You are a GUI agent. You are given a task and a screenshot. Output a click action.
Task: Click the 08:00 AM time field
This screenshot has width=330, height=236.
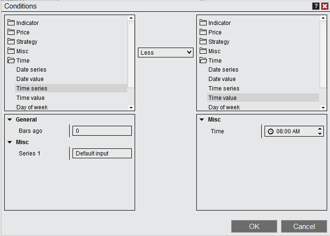294,131
